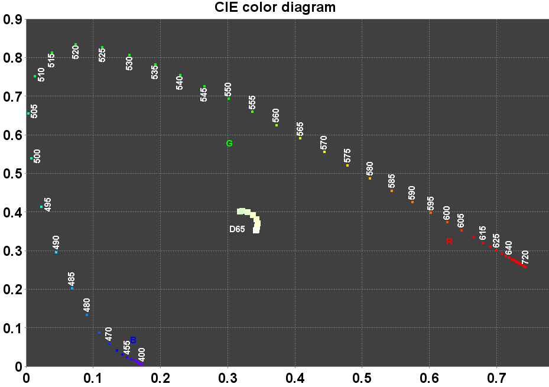
Task: Select the 480 wavelength label
Action: pyautogui.click(x=87, y=305)
